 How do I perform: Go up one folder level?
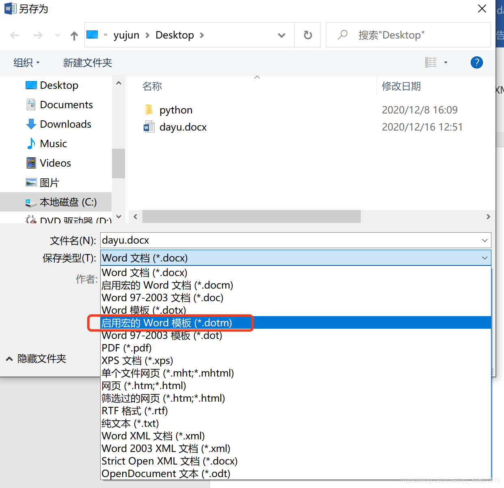click(x=74, y=36)
